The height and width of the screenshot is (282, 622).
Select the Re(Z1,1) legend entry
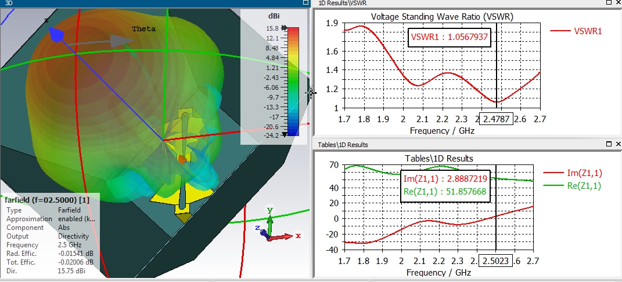pos(573,185)
